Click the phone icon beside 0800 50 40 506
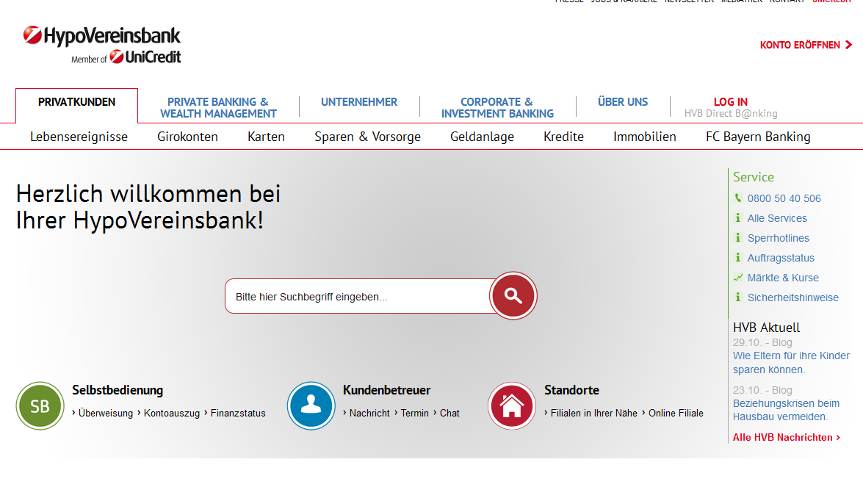 [x=738, y=198]
